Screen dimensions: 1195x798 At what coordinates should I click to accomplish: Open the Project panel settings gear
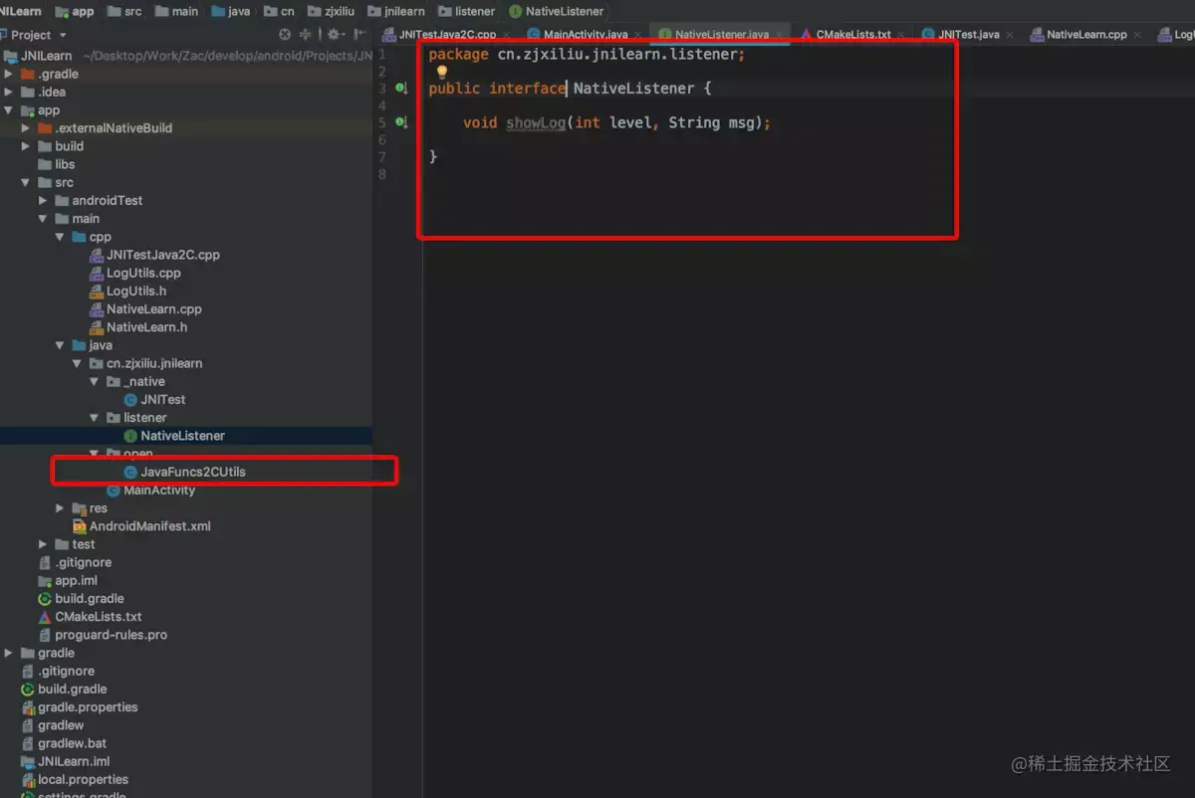point(334,34)
